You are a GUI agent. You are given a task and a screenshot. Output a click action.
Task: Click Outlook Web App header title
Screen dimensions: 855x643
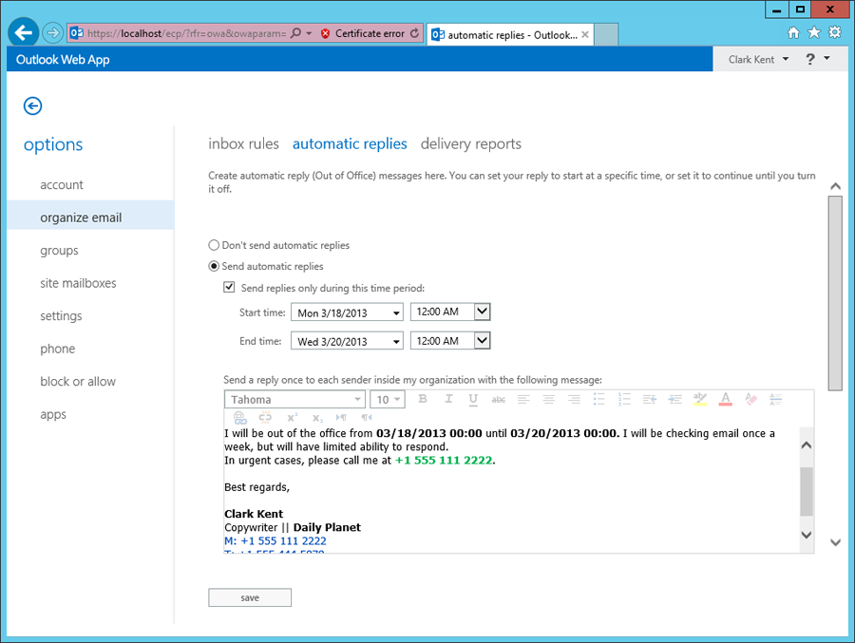coord(63,60)
